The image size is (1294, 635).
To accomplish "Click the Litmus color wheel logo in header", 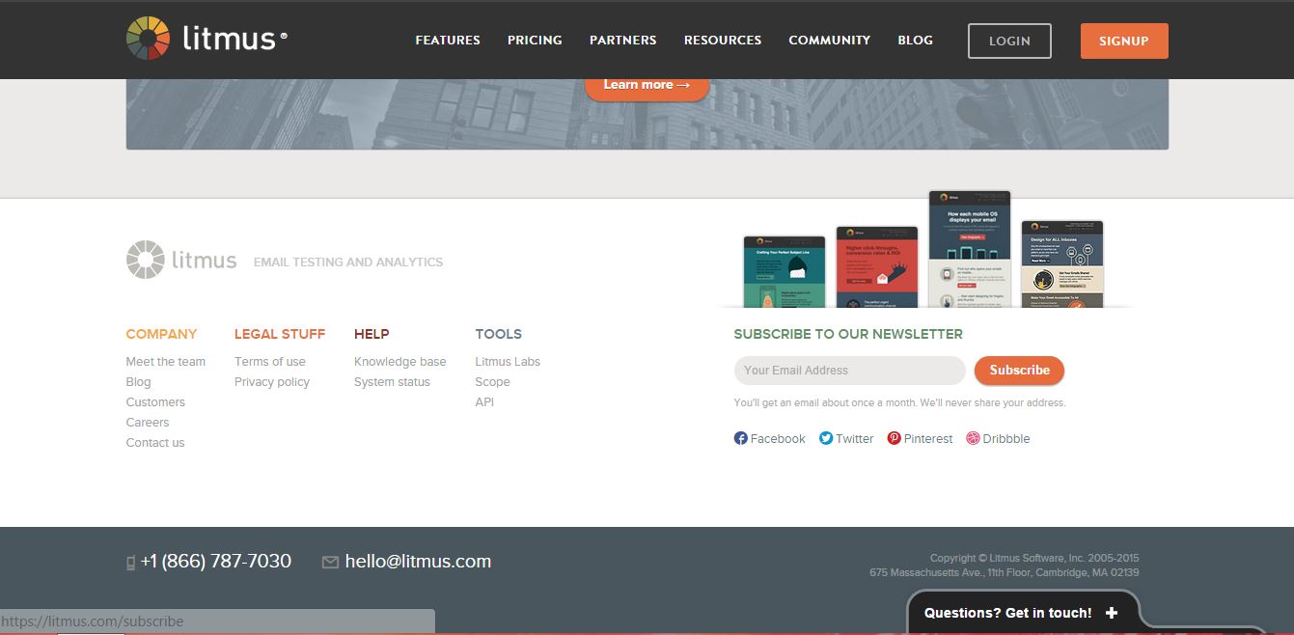I will pyautogui.click(x=149, y=39).
